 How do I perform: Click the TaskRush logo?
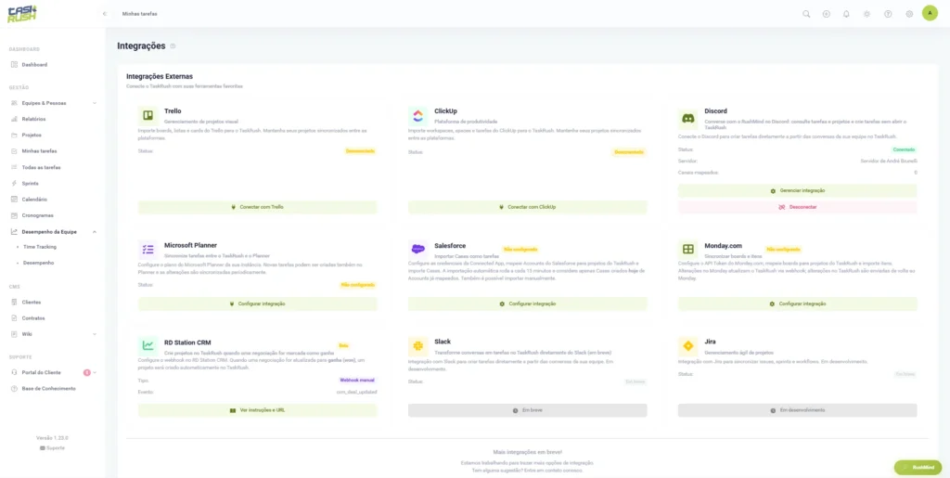[x=22, y=13]
